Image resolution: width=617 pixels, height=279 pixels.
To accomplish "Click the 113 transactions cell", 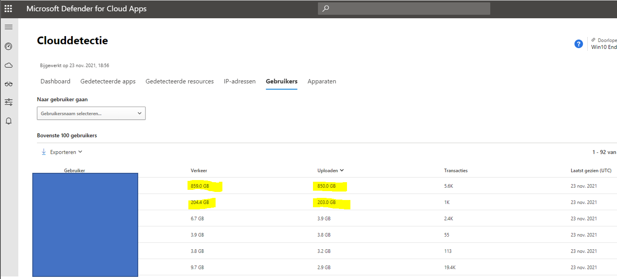I will click(x=448, y=251).
